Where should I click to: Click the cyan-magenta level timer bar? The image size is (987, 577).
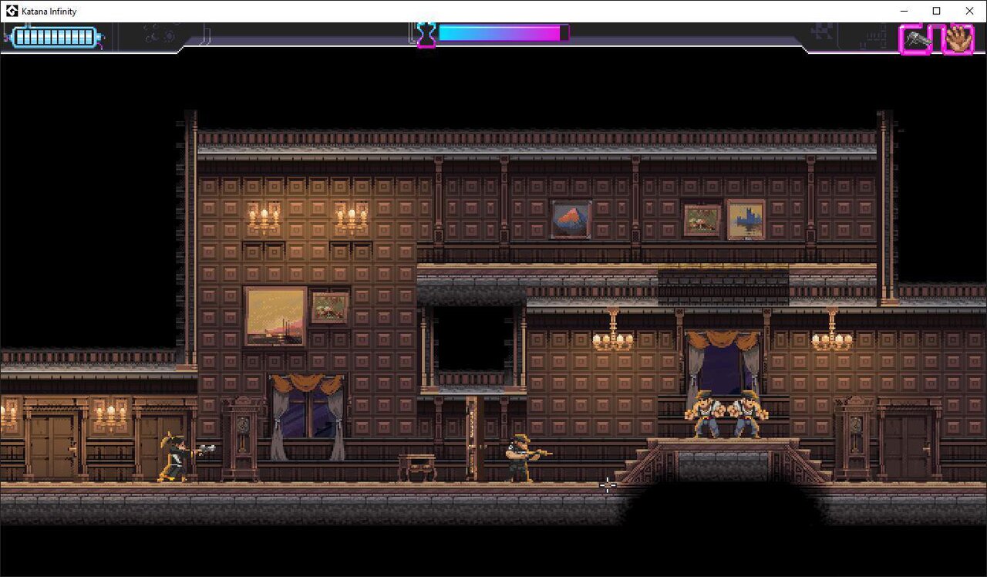[x=504, y=33]
